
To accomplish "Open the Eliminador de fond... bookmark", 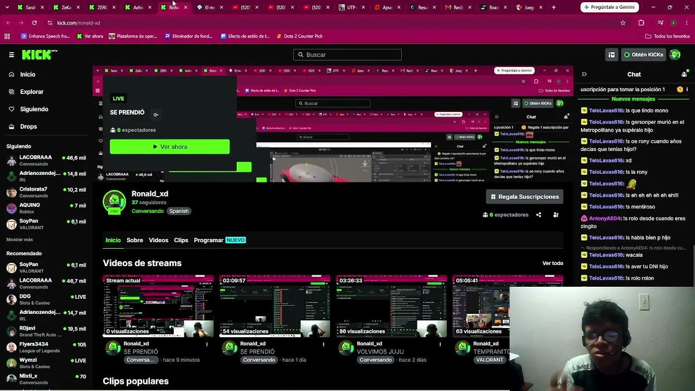I will coord(188,36).
